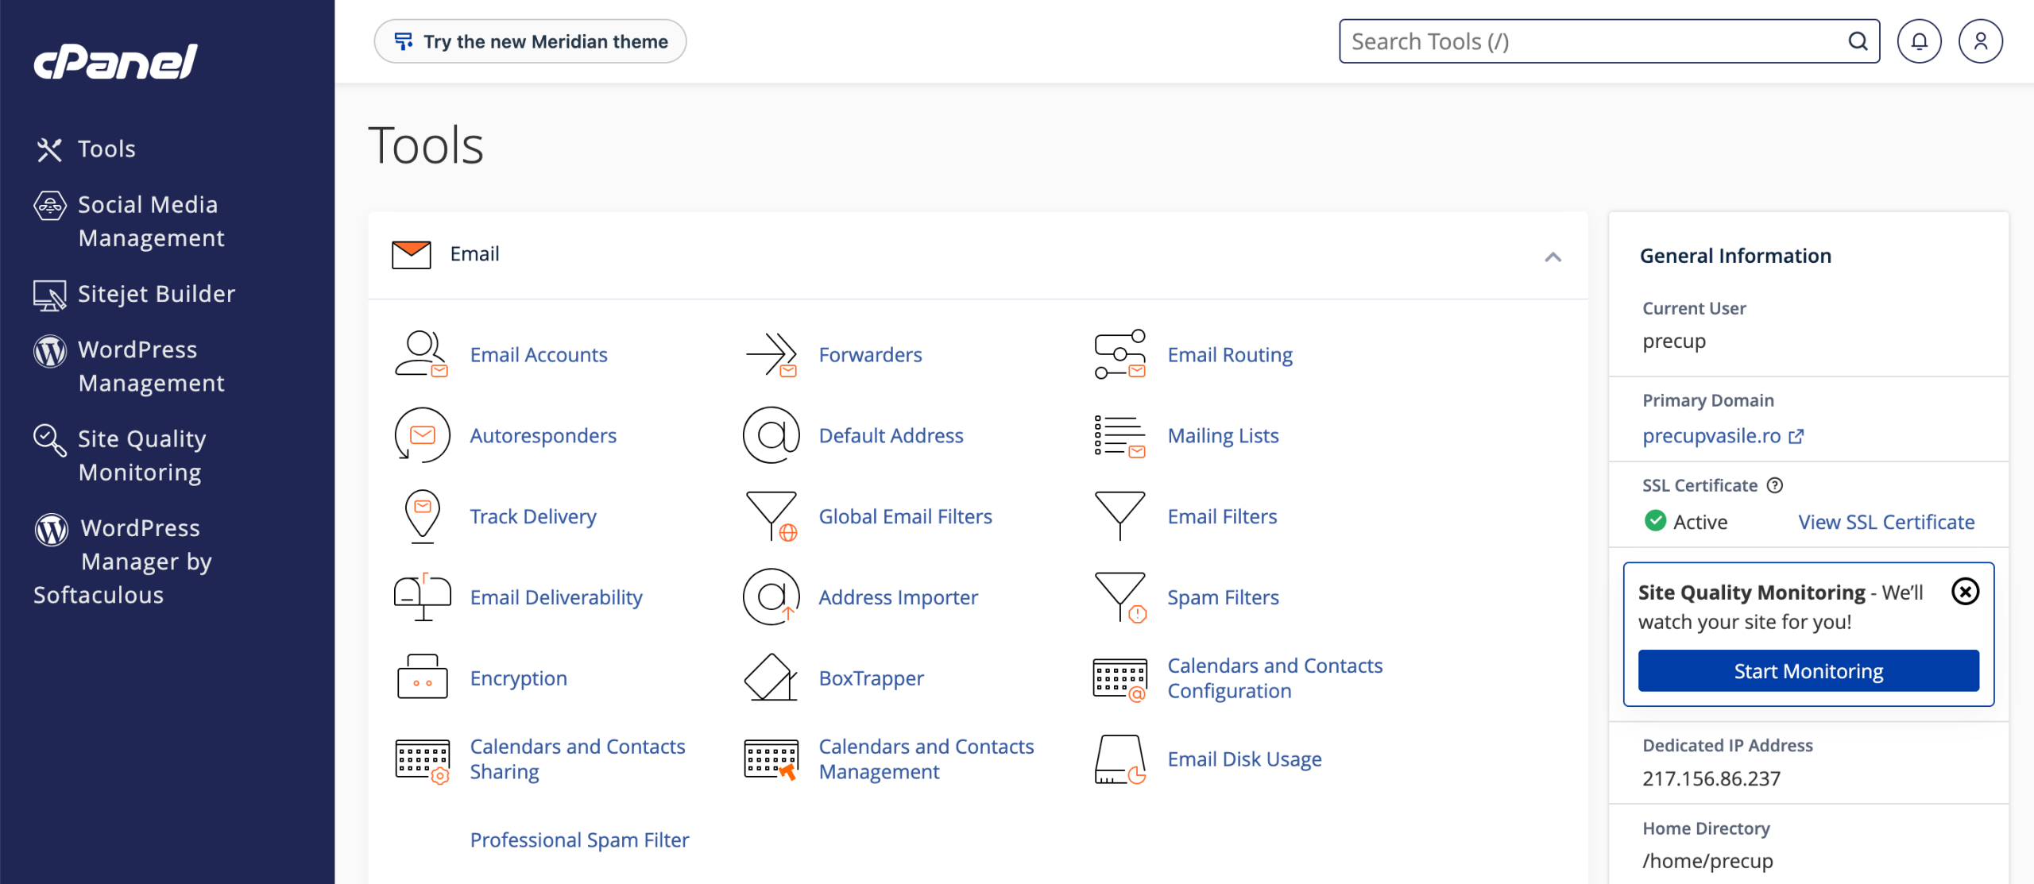Click the Email Routing icon

click(x=1119, y=354)
